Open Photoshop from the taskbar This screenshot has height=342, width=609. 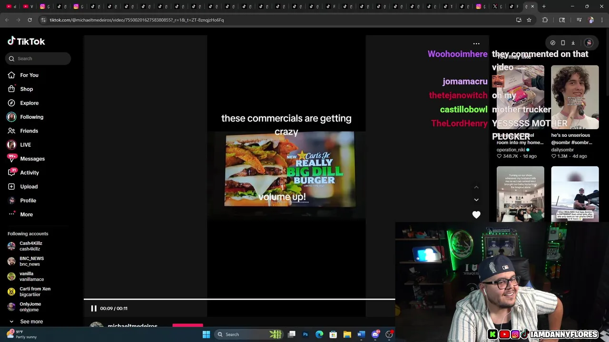tap(305, 334)
